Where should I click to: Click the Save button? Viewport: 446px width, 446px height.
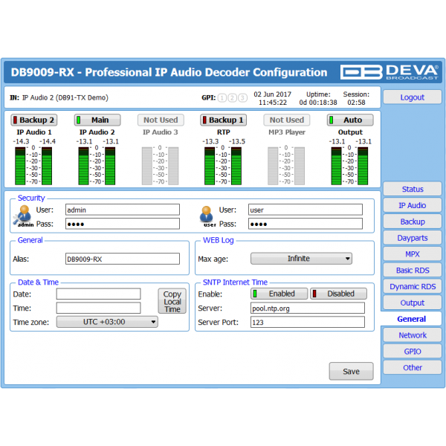[352, 371]
